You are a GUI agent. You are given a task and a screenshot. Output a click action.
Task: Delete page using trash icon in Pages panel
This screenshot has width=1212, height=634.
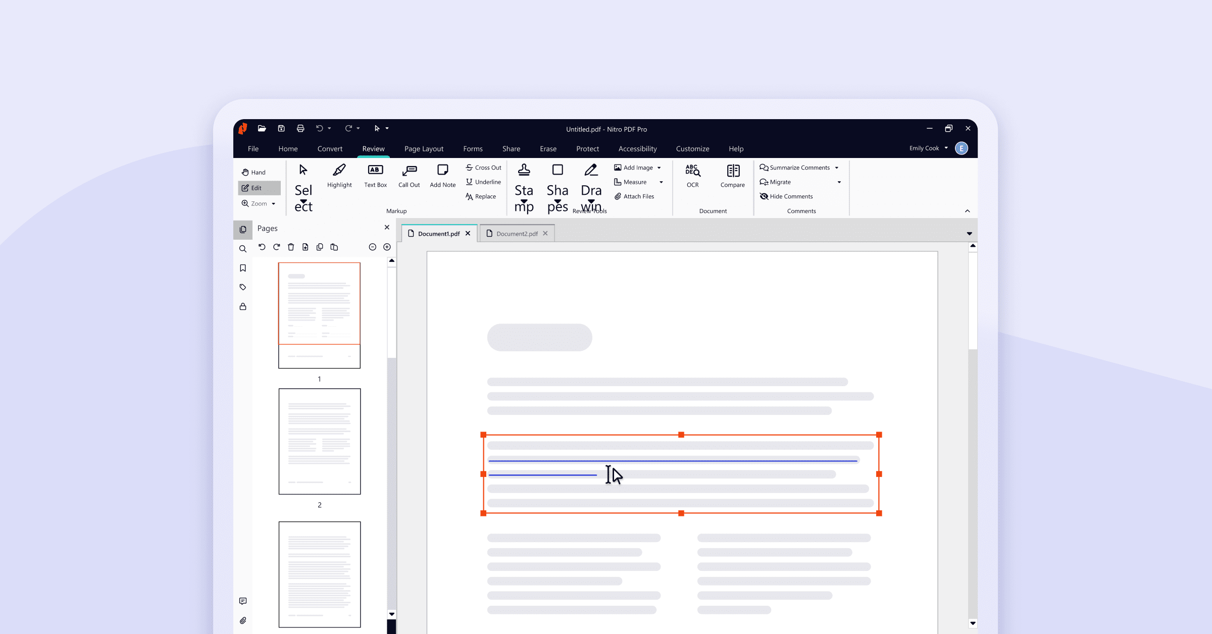pos(291,247)
